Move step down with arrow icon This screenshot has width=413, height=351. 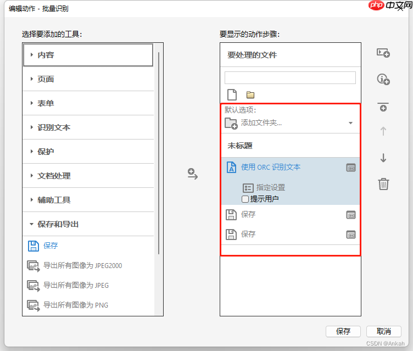[383, 158]
